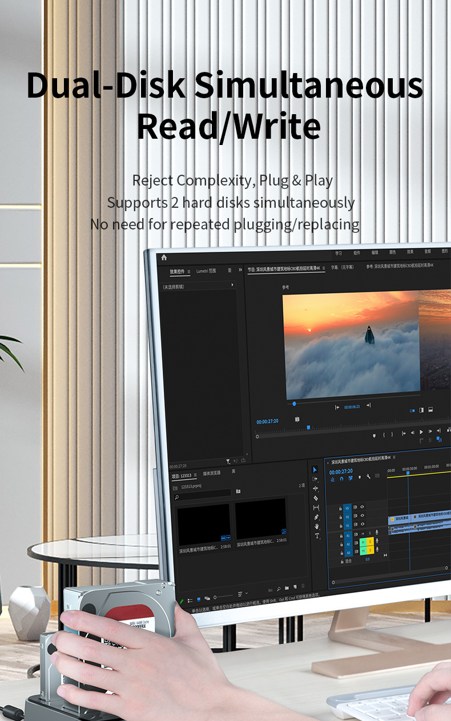The image size is (451, 721).
Task: Click Add Marker shield in program monitor
Action: (x=374, y=435)
